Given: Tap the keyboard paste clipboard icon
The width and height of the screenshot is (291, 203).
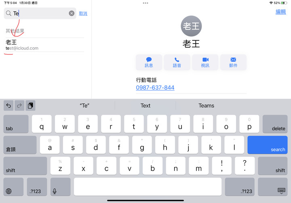Looking at the screenshot, I should (x=30, y=105).
